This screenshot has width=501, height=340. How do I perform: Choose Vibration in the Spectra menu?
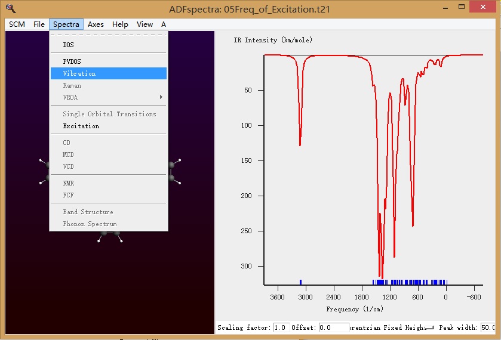[109, 73]
